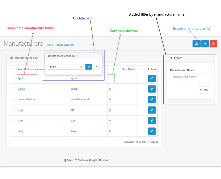Cancel the SEO update with the X button
The width and height of the screenshot is (221, 179).
[96, 67]
